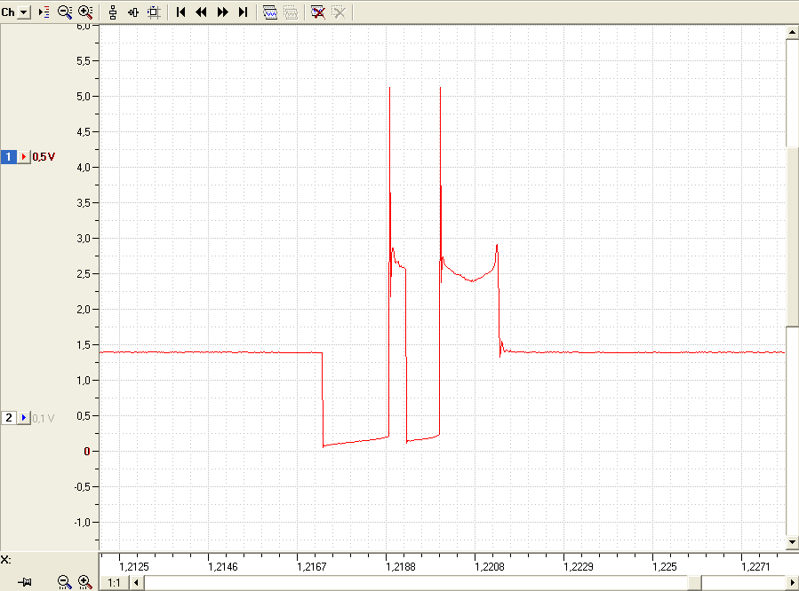The height and width of the screenshot is (591, 799).
Task: Select channel 2 number box
Action: point(9,418)
